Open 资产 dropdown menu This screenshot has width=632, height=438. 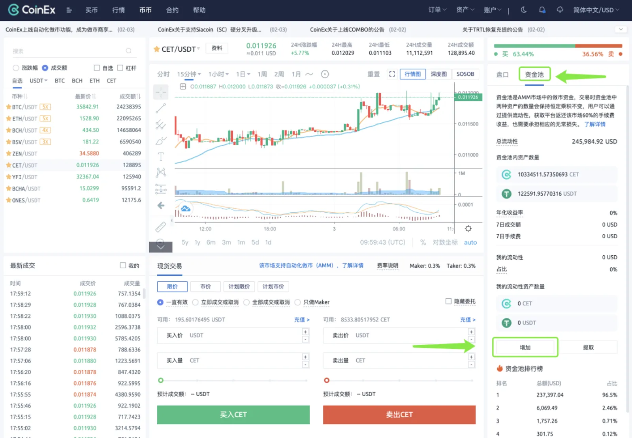click(465, 10)
